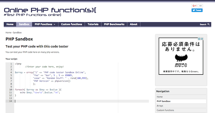Click line number 14 in editor gutter
The width and height of the screenshot is (215, 113).
10,101
